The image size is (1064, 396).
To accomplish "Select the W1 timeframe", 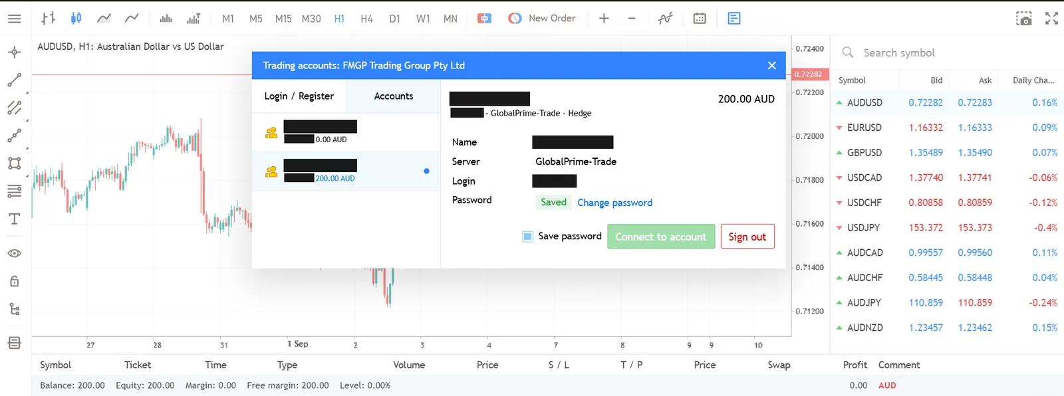I will coord(423,19).
